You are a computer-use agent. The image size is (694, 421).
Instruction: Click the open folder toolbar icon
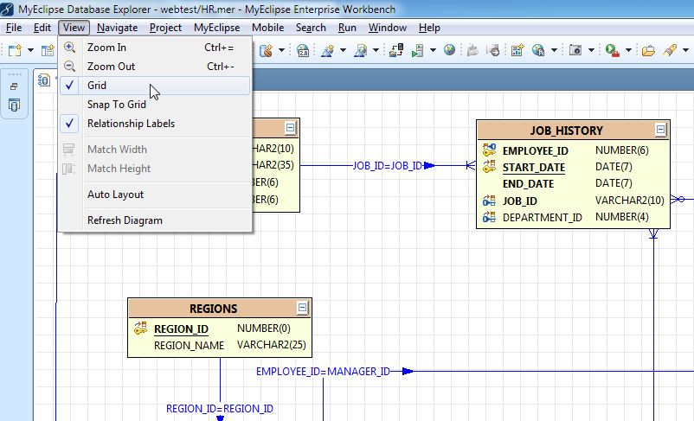click(647, 50)
